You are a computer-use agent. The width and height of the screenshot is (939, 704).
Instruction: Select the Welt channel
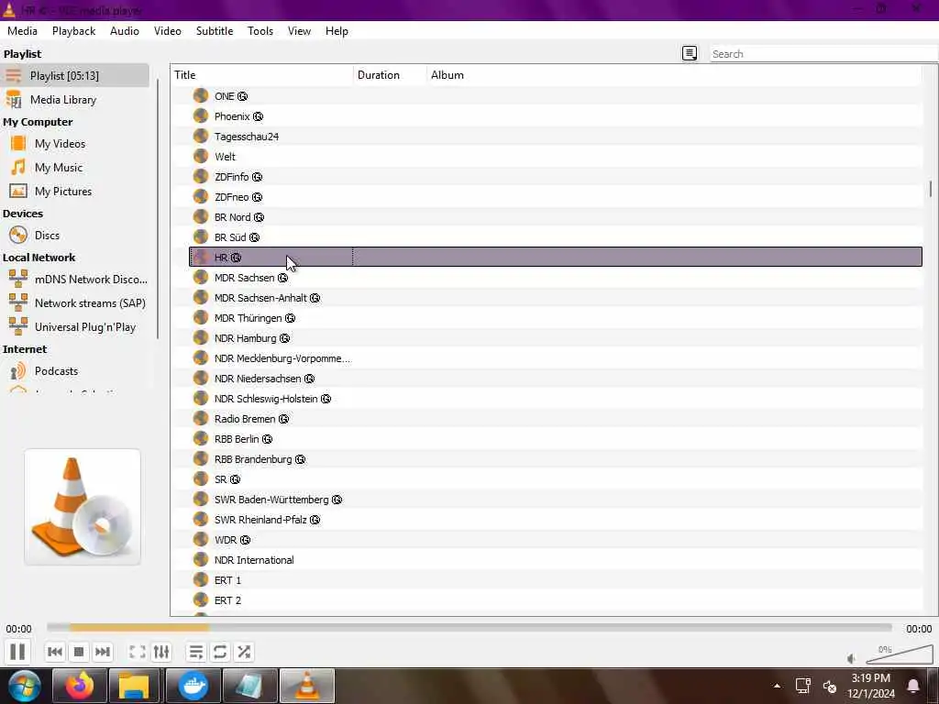pyautogui.click(x=555, y=157)
